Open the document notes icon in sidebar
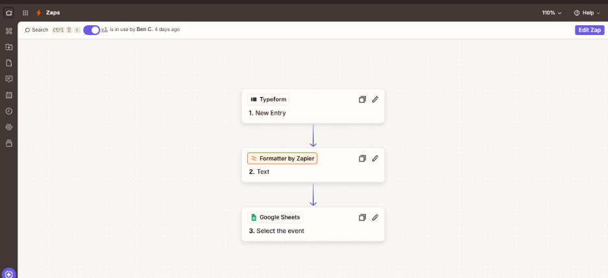 coord(8,63)
